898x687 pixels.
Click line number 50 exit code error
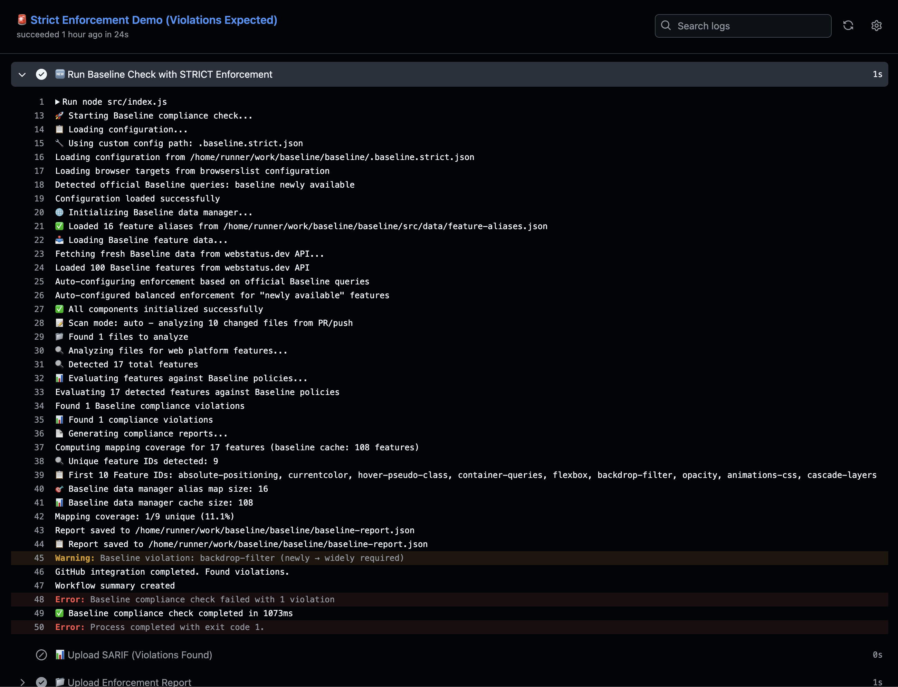coord(39,627)
